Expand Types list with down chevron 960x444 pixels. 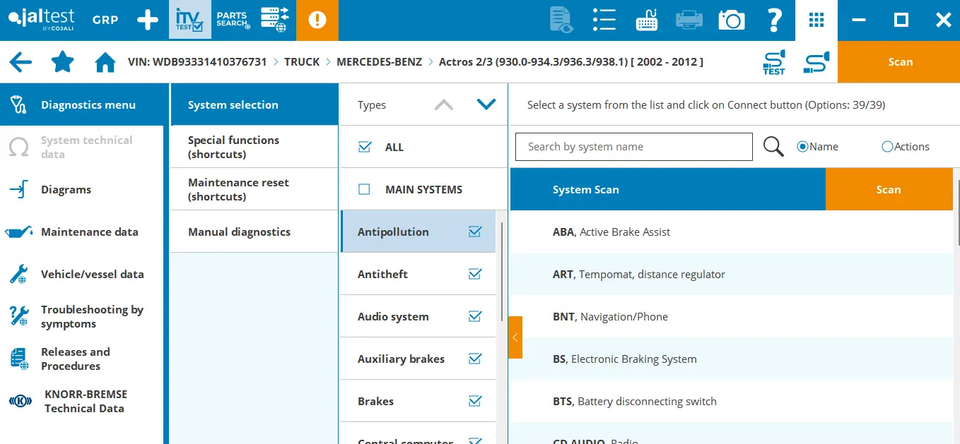pos(486,104)
